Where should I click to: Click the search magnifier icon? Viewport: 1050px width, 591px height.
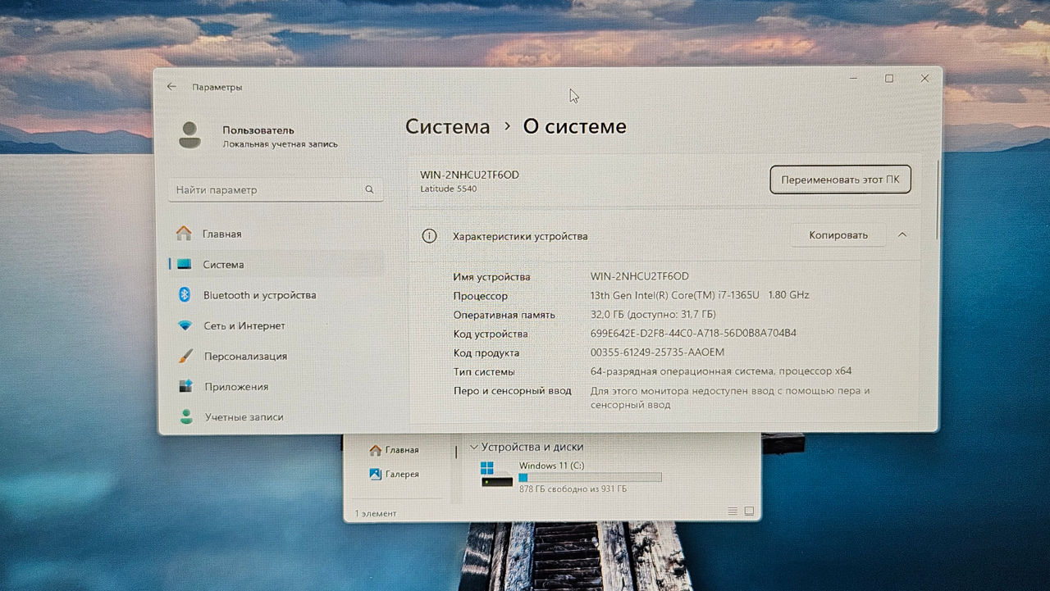click(x=370, y=189)
